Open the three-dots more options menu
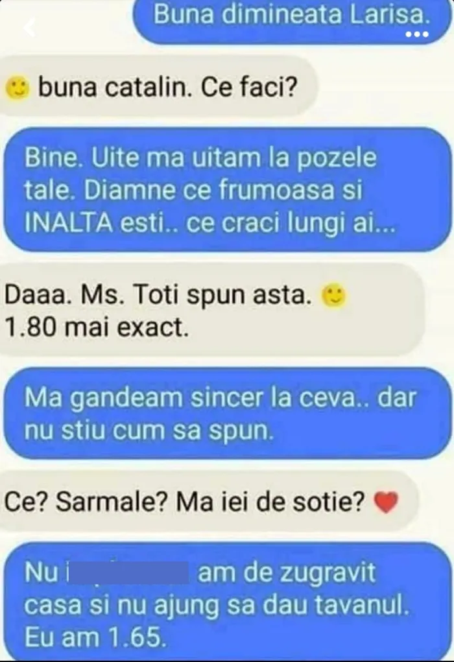This screenshot has width=454, height=662. 417,34
